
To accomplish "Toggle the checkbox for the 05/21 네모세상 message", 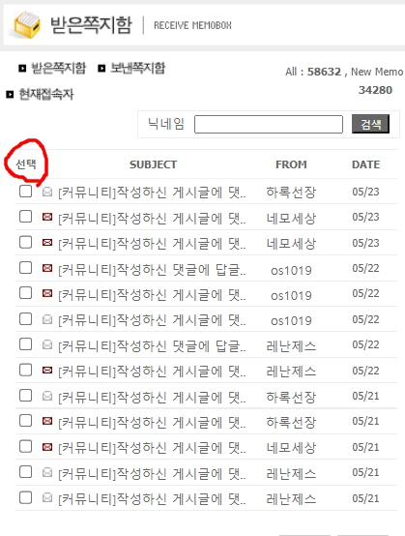I will tap(25, 446).
